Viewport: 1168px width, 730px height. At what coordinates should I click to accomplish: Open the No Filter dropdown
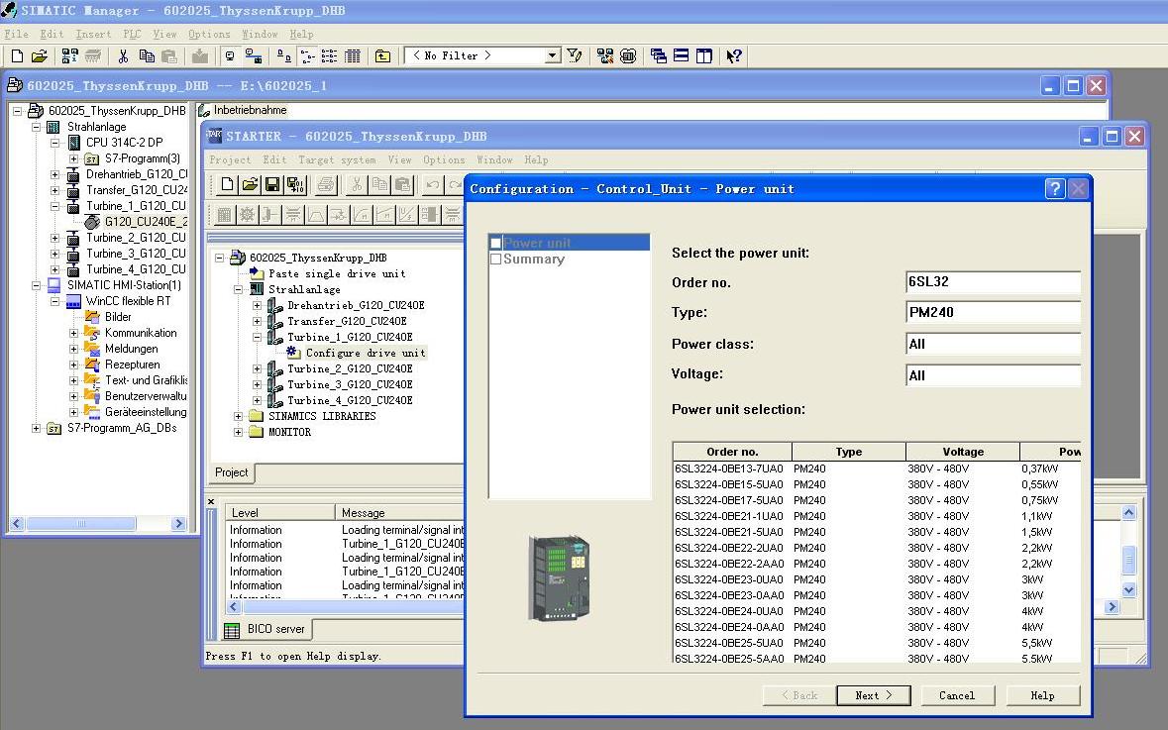(553, 56)
